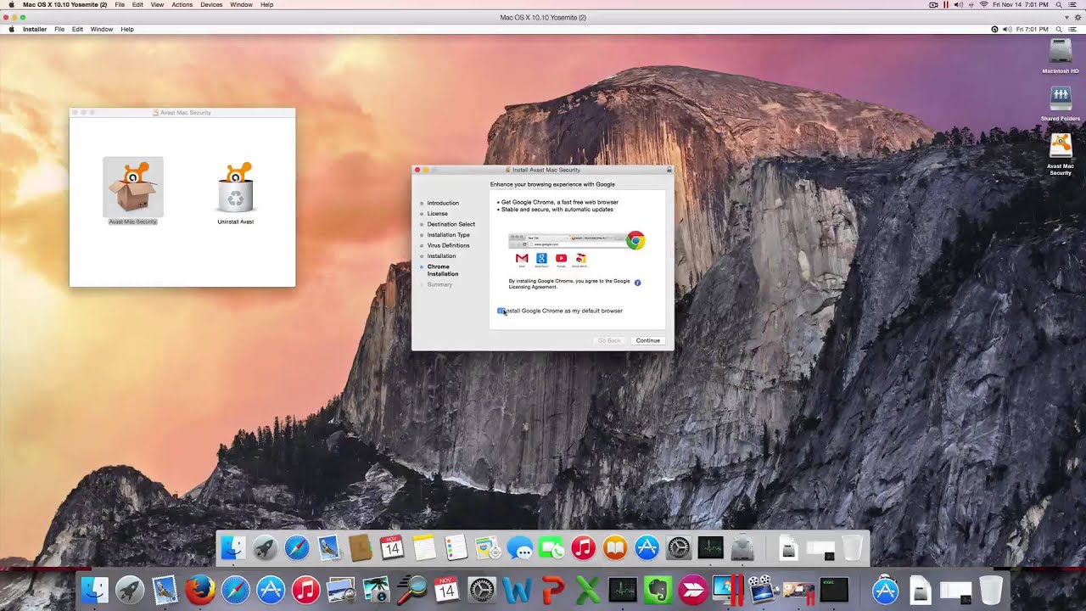Open Help menu in the Installer menu bar
Image resolution: width=1086 pixels, height=611 pixels.
(127, 29)
